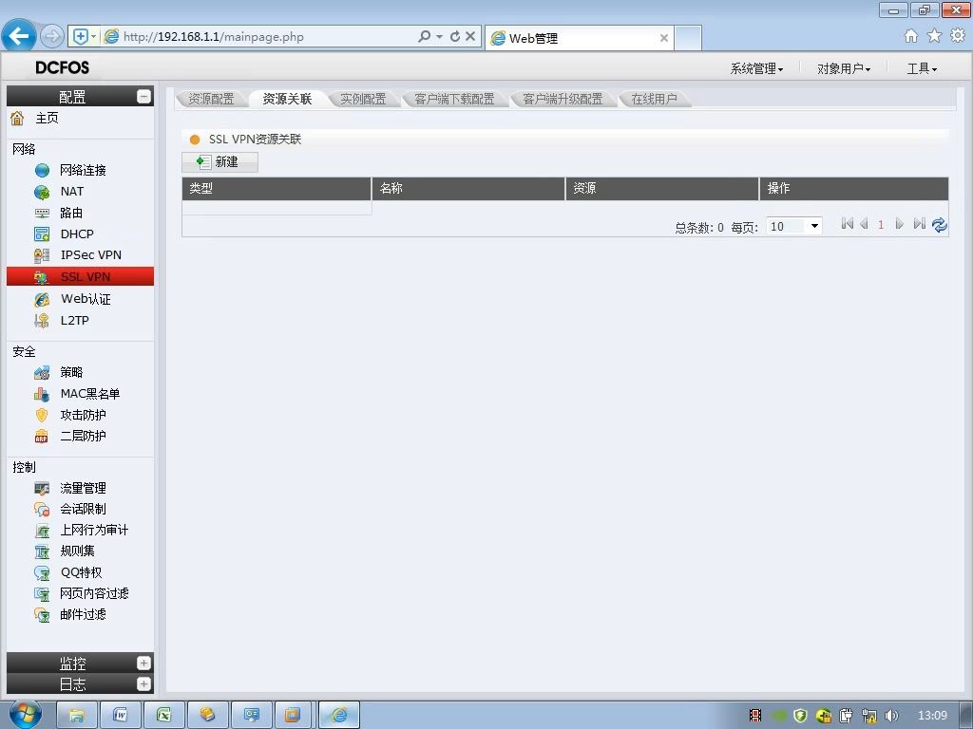Open Excel from the taskbar

coord(163,715)
